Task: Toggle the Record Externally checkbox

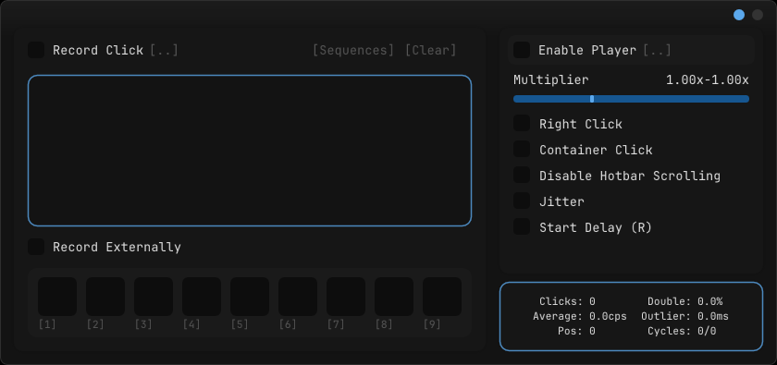Action: [x=36, y=247]
